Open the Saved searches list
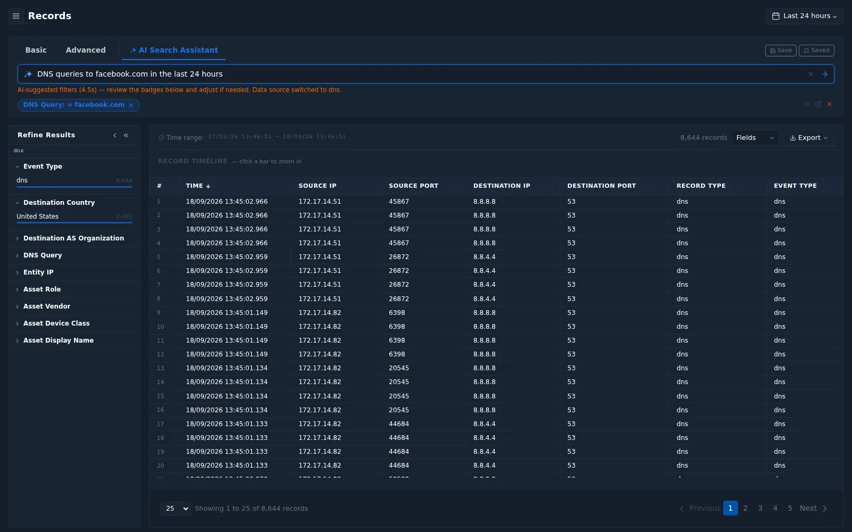This screenshot has height=532, width=852. click(x=816, y=51)
